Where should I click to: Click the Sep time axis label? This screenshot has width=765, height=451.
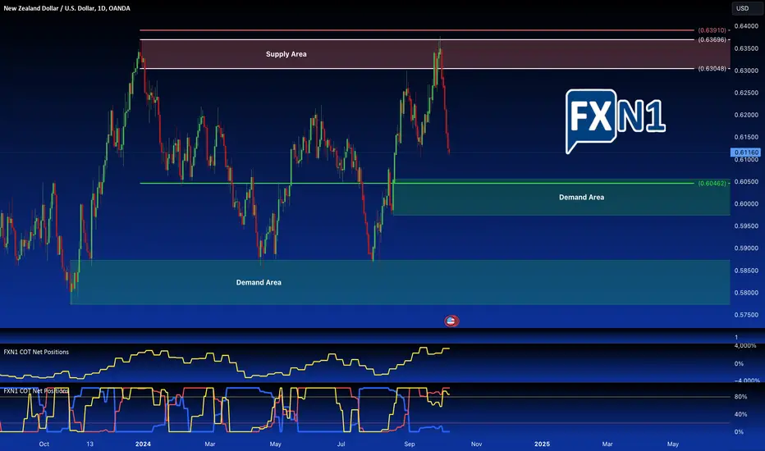click(x=410, y=444)
